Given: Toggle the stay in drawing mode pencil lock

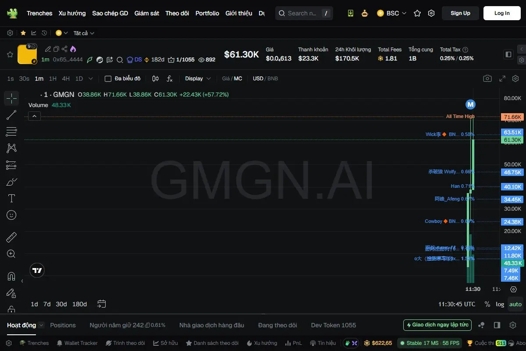Looking at the screenshot, I should (x=11, y=293).
